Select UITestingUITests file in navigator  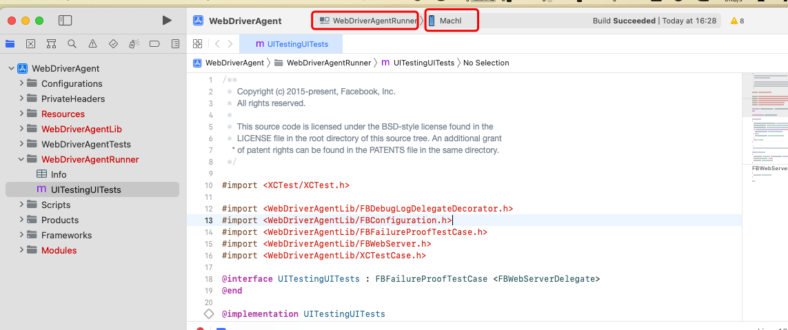(x=92, y=189)
